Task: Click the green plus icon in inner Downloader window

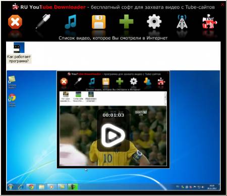Action: click(120, 81)
